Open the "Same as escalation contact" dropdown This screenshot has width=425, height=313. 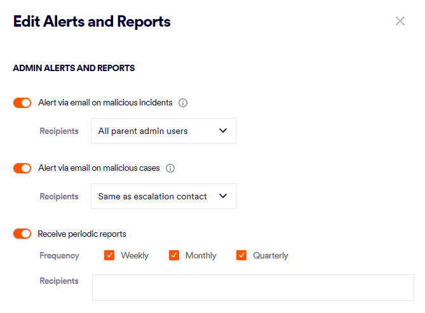point(163,196)
